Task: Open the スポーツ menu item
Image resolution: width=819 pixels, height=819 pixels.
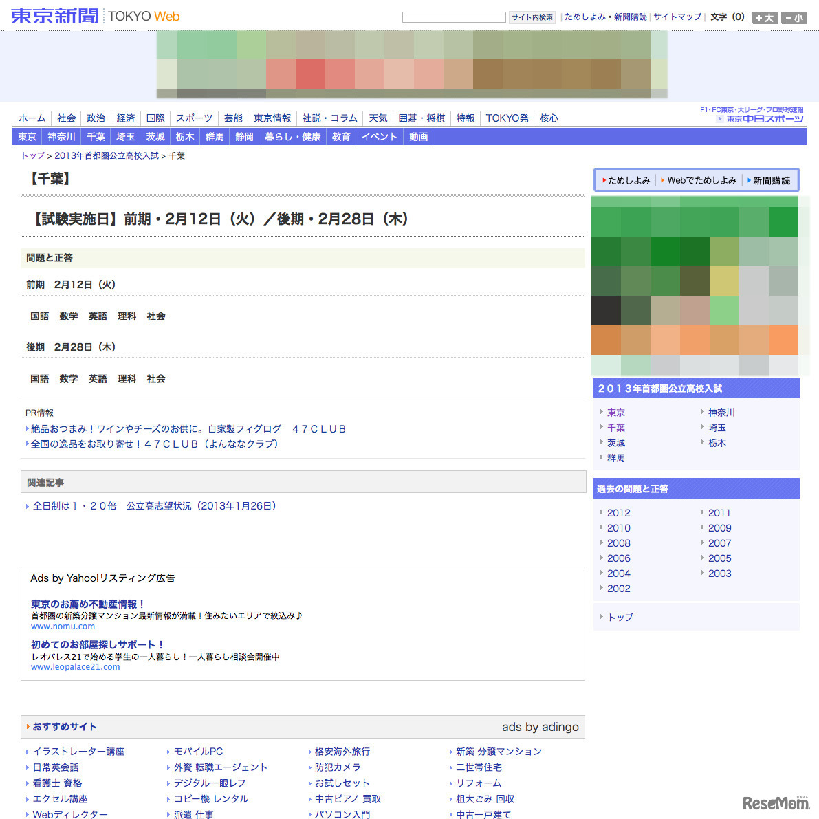Action: point(195,118)
